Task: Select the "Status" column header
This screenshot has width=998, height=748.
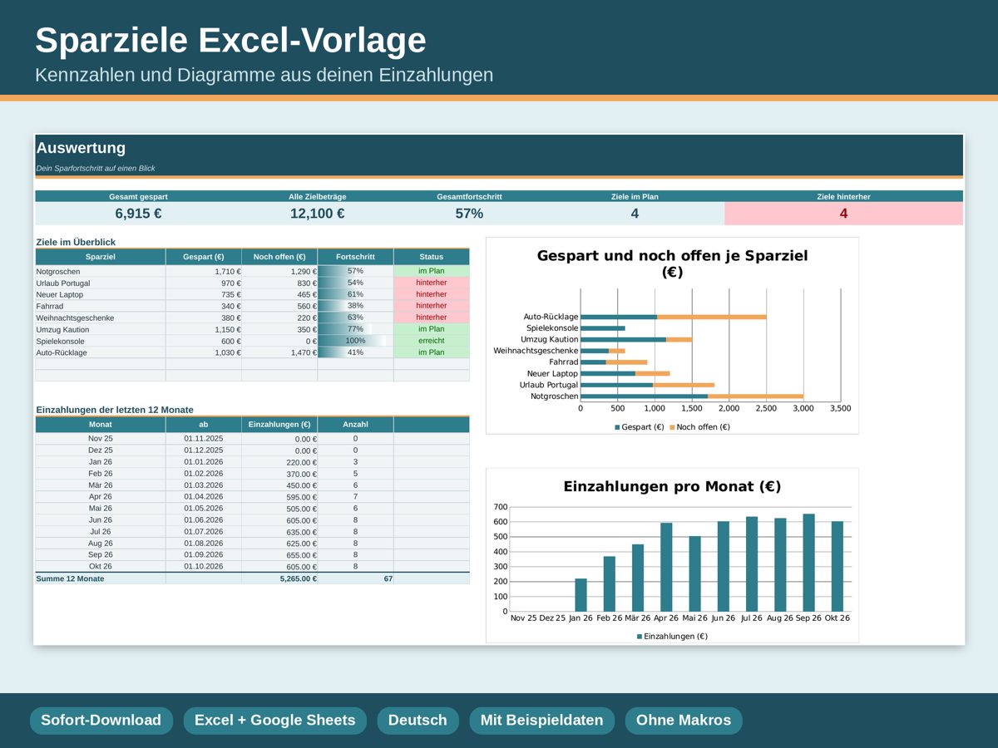Action: tap(432, 257)
